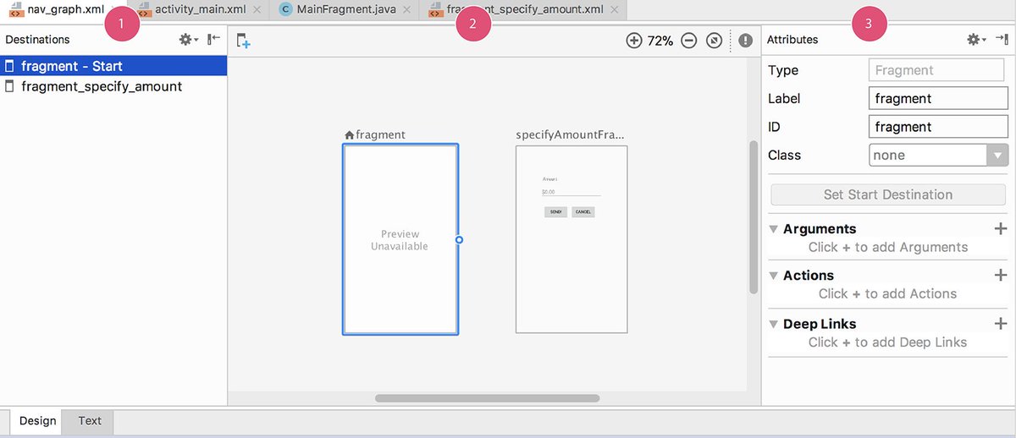
Task: Collapse the Deep Links section
Action: click(x=773, y=324)
